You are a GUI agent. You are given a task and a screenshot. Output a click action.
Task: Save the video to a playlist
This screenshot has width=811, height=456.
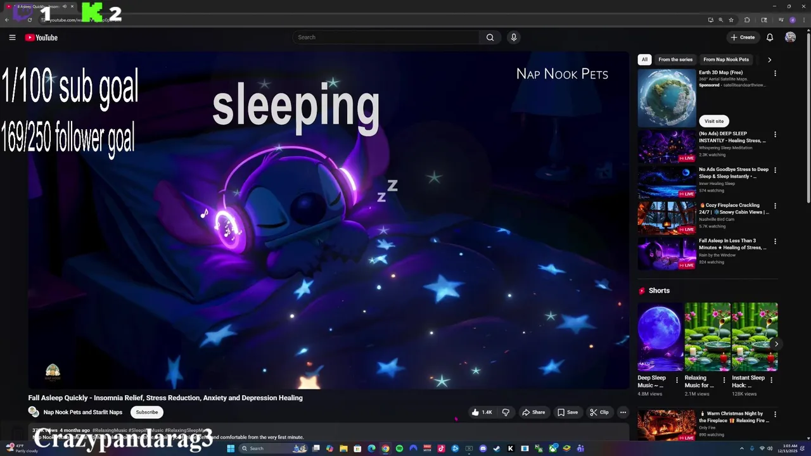(x=568, y=412)
